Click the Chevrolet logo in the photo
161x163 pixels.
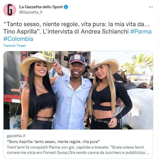pyautogui.click(x=17, y=125)
